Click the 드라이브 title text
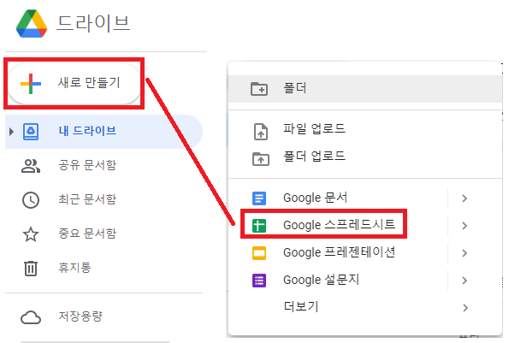Screen dimensions: 509x343 point(93,24)
